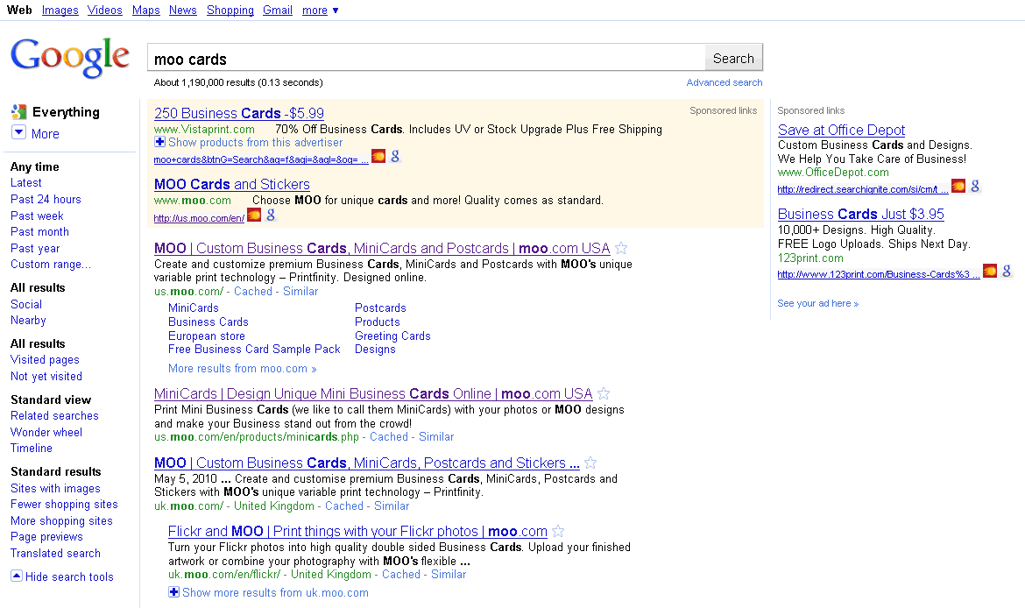Filter to Past week
The image size is (1025, 608).
tap(38, 216)
